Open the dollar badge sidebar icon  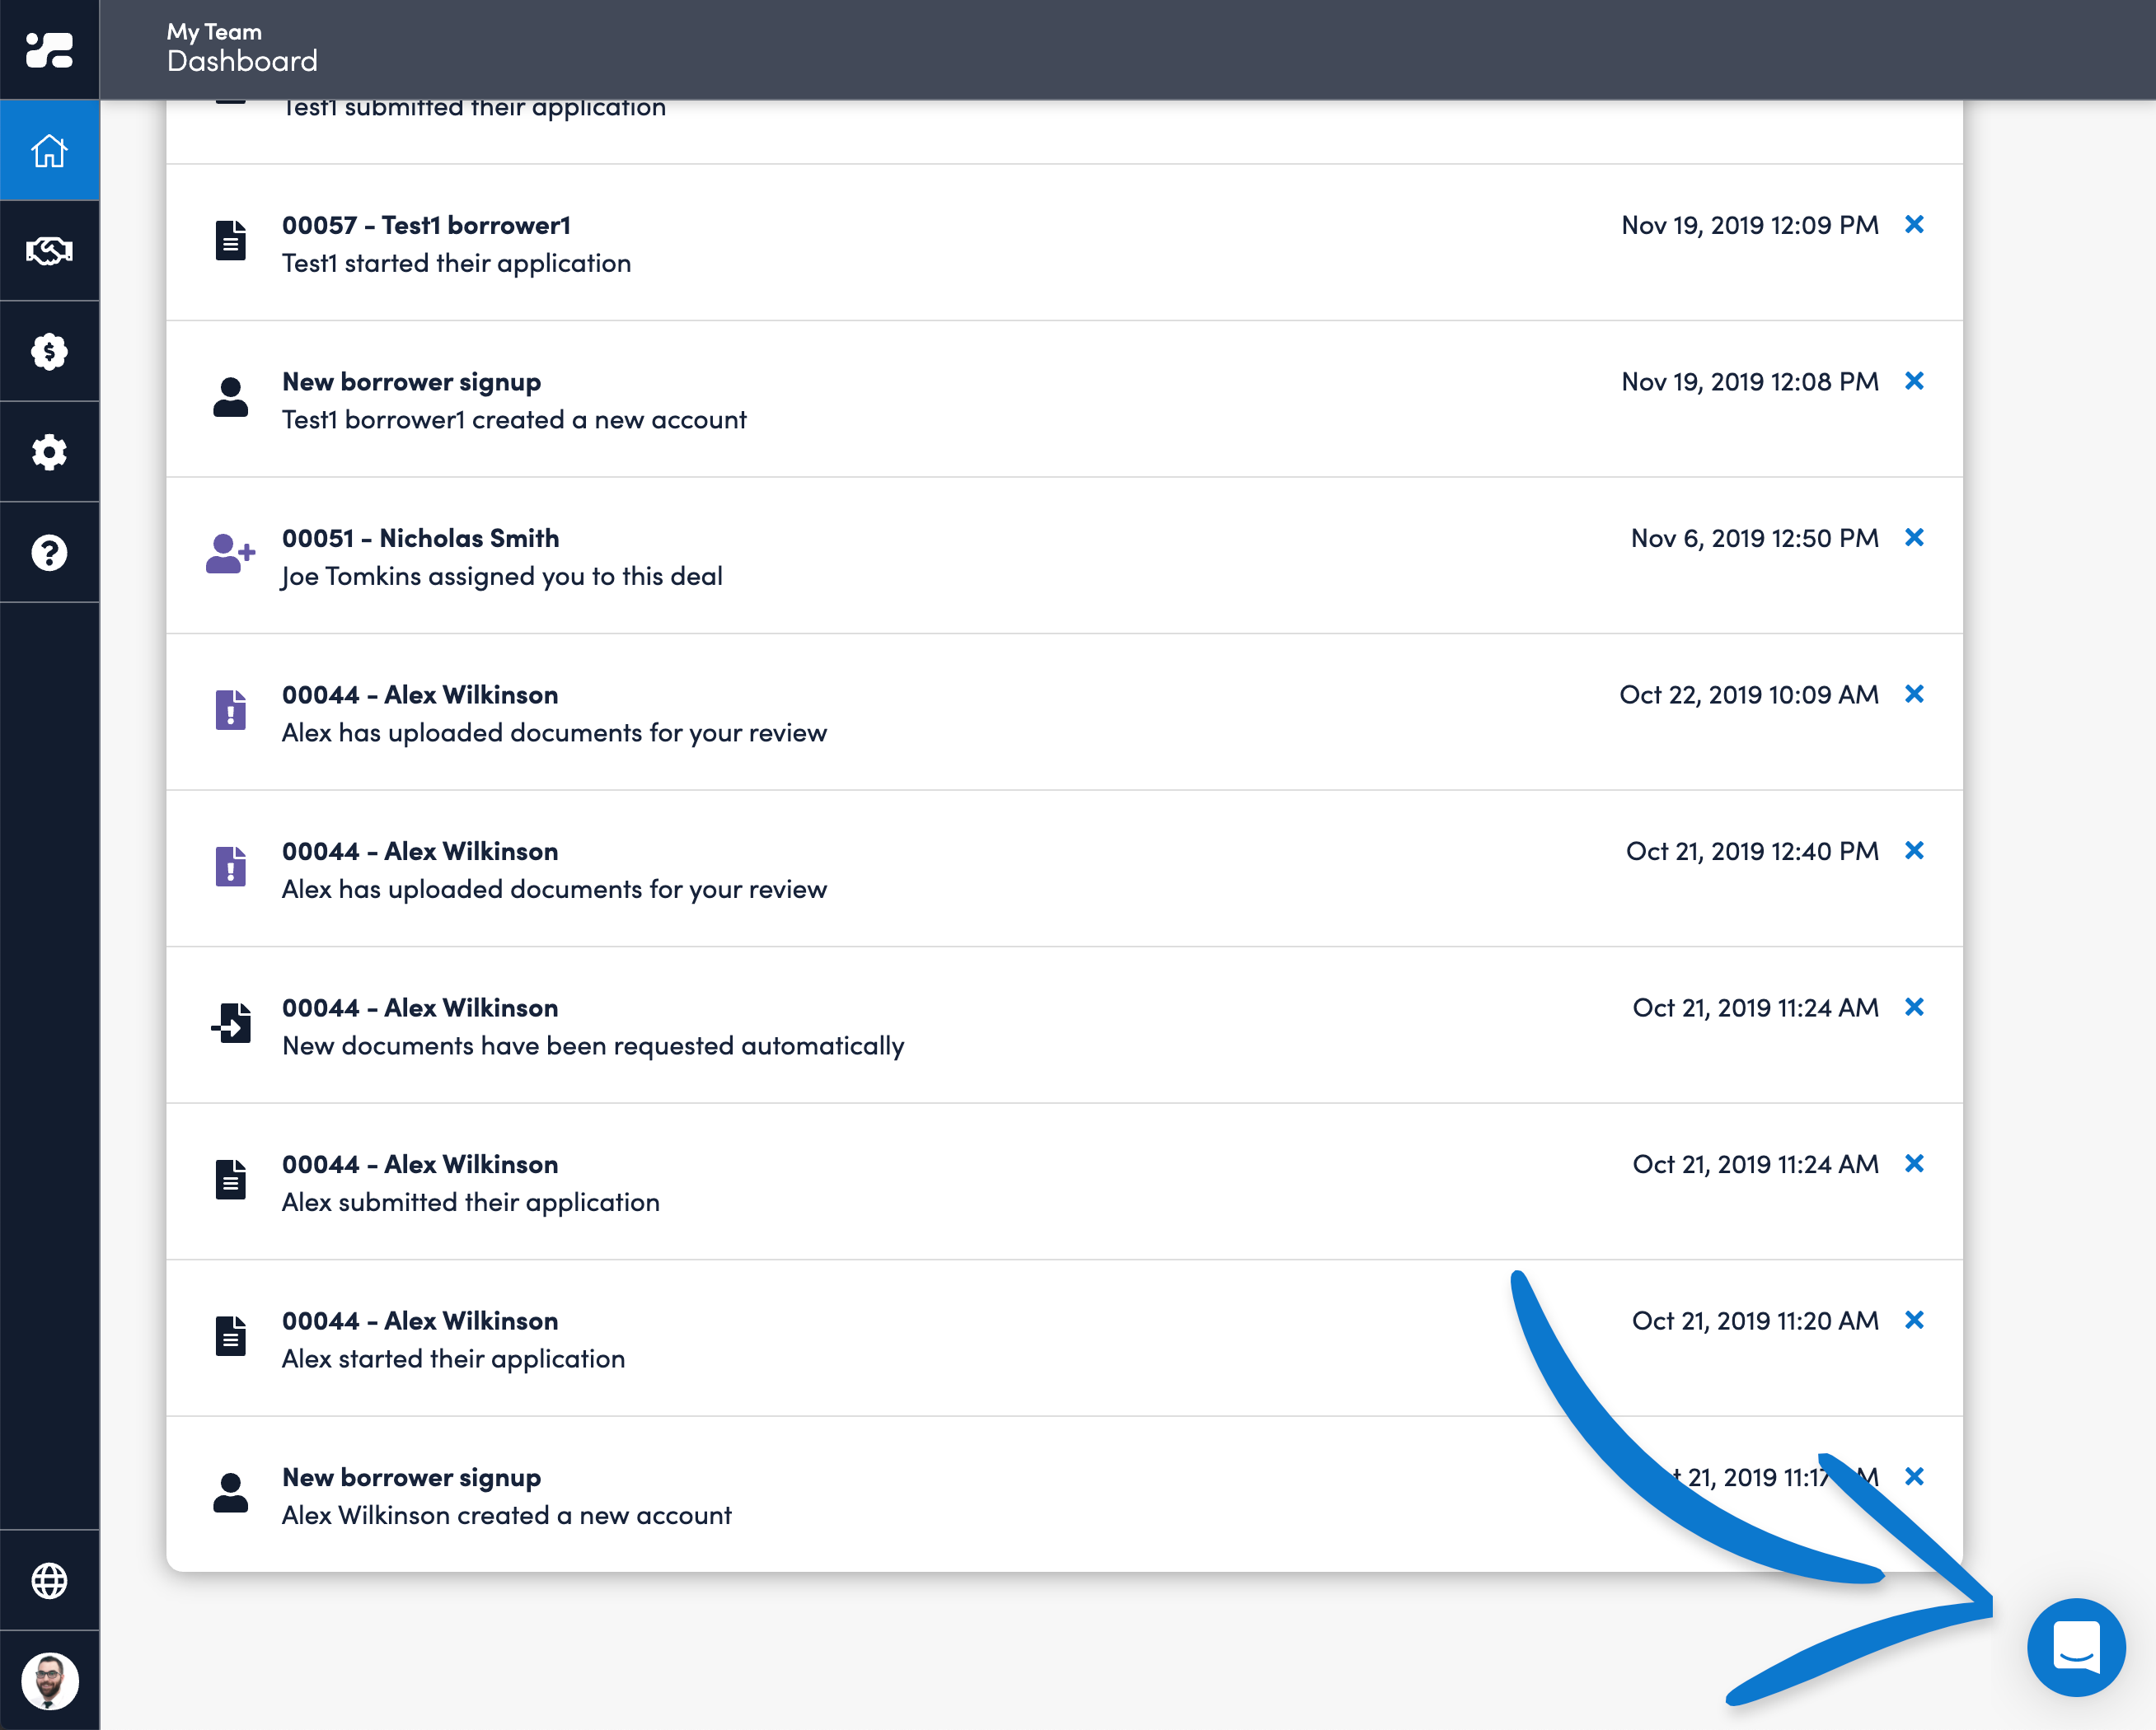pos(49,352)
